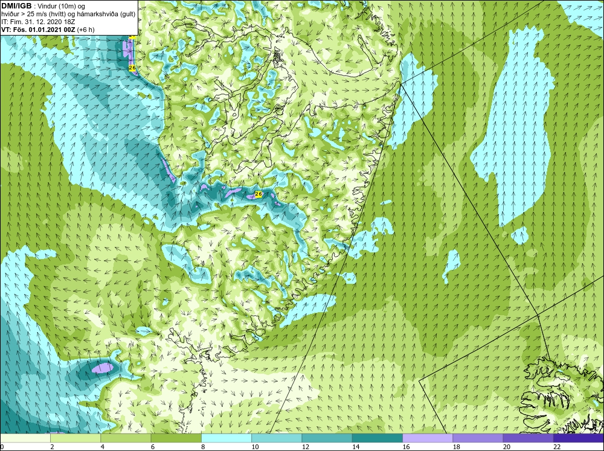
Task: Click the scale number 2
Action: pyautogui.click(x=52, y=447)
